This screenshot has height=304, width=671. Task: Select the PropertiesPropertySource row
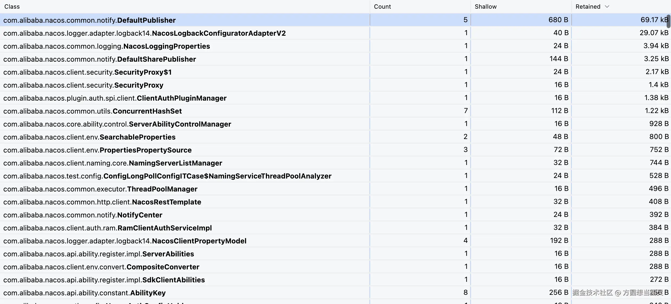coord(335,150)
